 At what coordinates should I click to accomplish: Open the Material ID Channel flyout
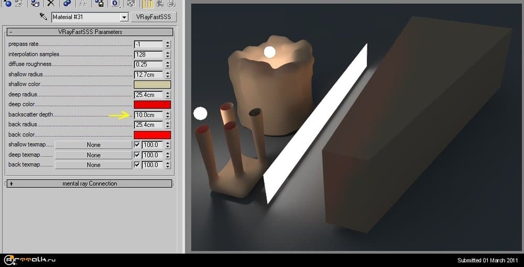click(115, 3)
